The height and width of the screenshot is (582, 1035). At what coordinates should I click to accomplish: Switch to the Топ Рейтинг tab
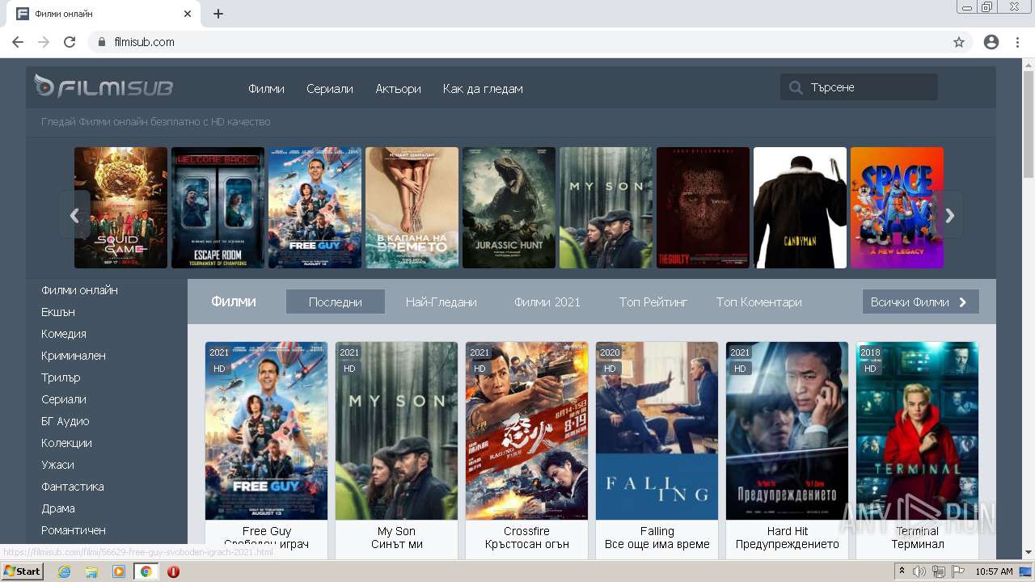(x=653, y=302)
